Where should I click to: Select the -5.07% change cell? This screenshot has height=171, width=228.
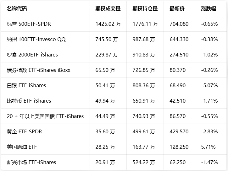pos(209,85)
